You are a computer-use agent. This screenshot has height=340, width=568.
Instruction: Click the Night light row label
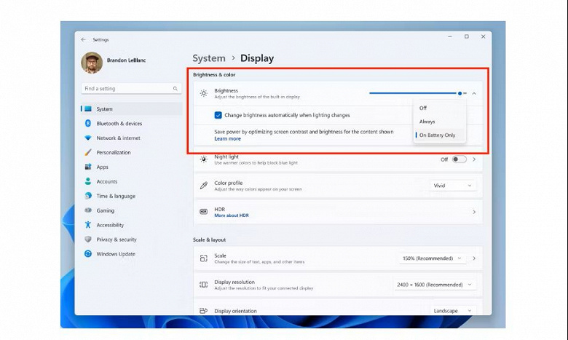(x=226, y=157)
